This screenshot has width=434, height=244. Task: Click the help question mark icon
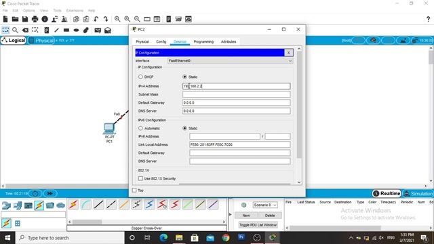click(x=428, y=19)
